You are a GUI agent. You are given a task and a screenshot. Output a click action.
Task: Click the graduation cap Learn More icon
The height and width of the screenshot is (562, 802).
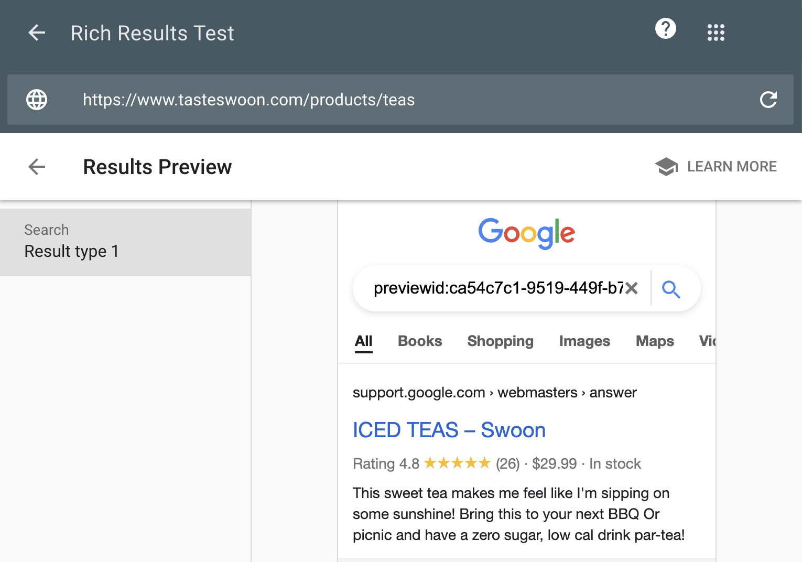(666, 167)
